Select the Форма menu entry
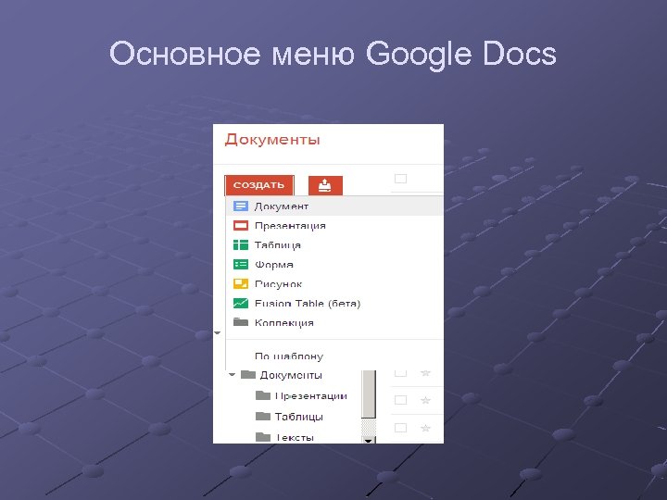This screenshot has width=667, height=500. coord(334,265)
